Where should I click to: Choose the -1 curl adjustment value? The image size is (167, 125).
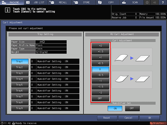coord(100,81)
